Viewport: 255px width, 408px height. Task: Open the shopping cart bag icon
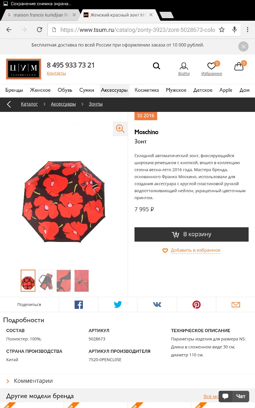(x=239, y=66)
